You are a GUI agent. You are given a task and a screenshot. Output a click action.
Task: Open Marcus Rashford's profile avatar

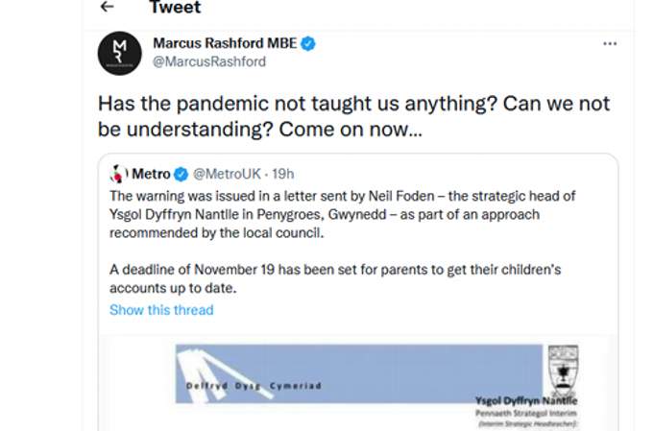[x=120, y=53]
